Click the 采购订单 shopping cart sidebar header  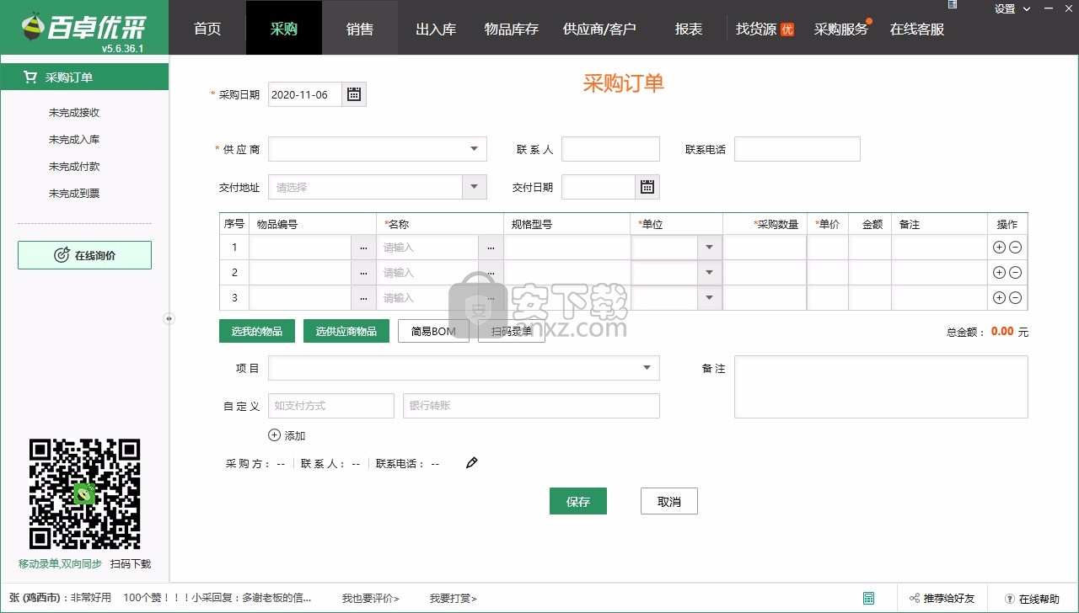tap(84, 77)
